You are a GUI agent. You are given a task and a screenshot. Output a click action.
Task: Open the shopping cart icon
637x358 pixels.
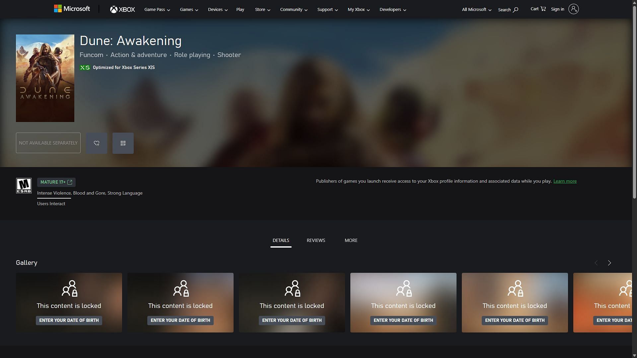[x=543, y=9]
